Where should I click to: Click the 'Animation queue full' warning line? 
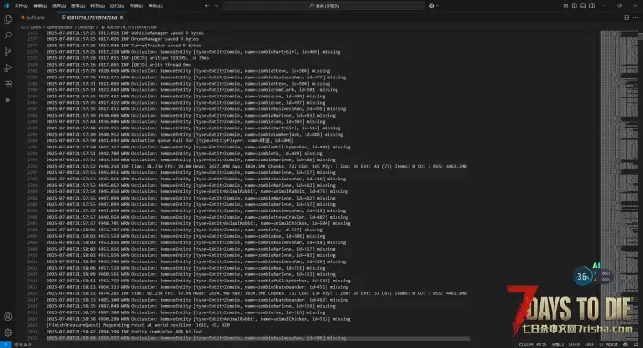click(170, 140)
